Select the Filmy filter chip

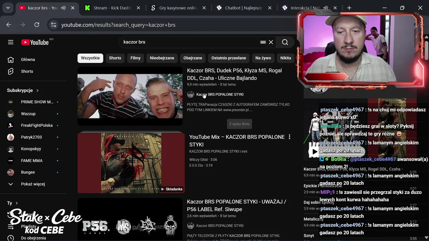pos(135,58)
